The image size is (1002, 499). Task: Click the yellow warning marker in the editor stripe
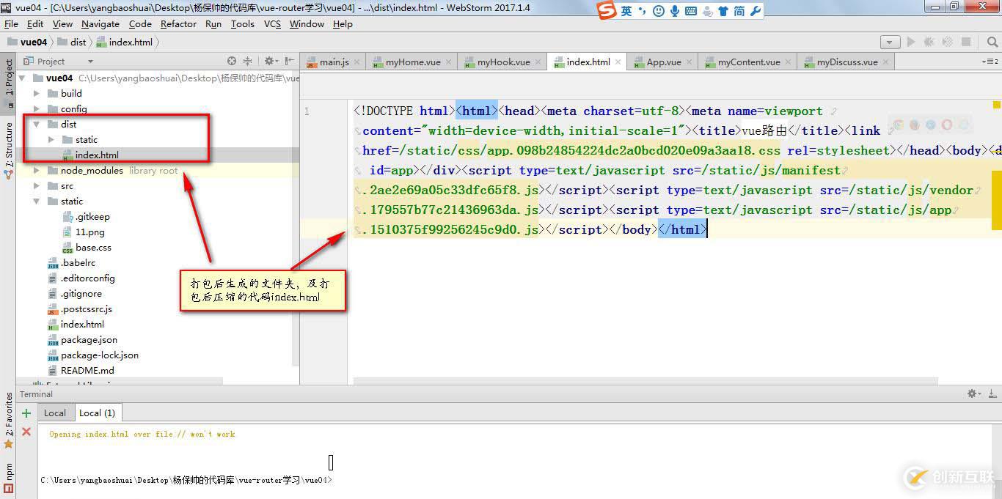click(996, 105)
